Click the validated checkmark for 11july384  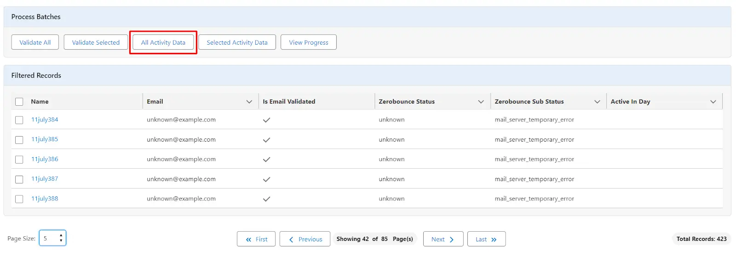[266, 120]
